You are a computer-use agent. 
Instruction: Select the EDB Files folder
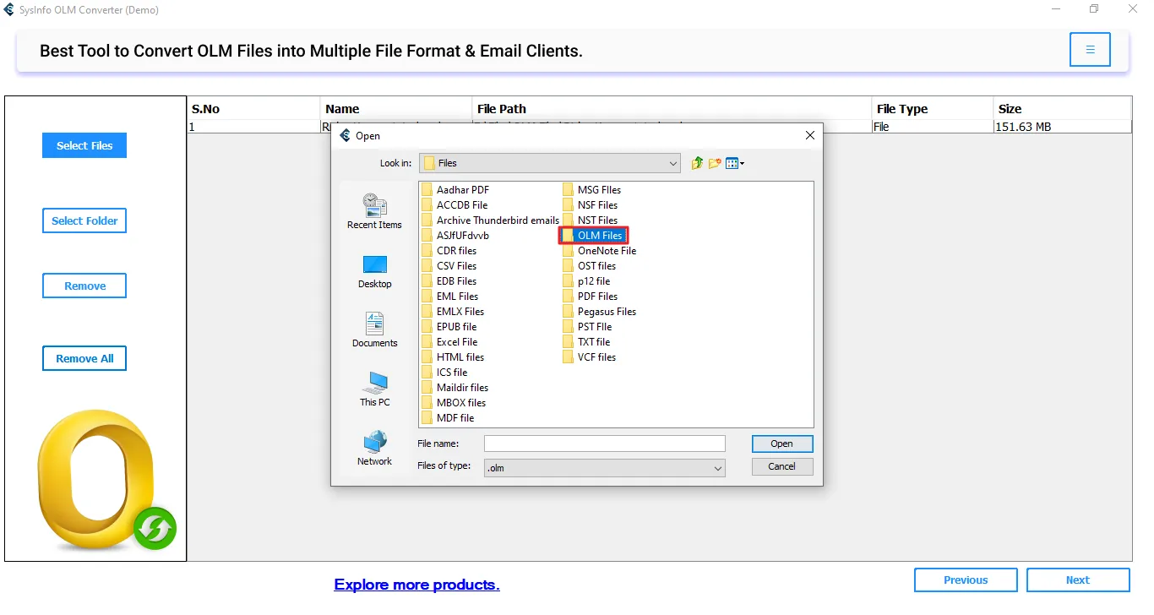coord(449,281)
